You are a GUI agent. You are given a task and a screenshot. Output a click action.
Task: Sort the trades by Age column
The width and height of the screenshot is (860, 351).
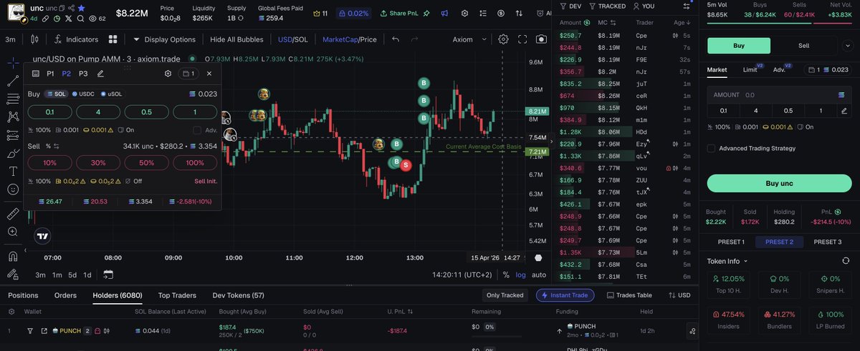coord(681,23)
